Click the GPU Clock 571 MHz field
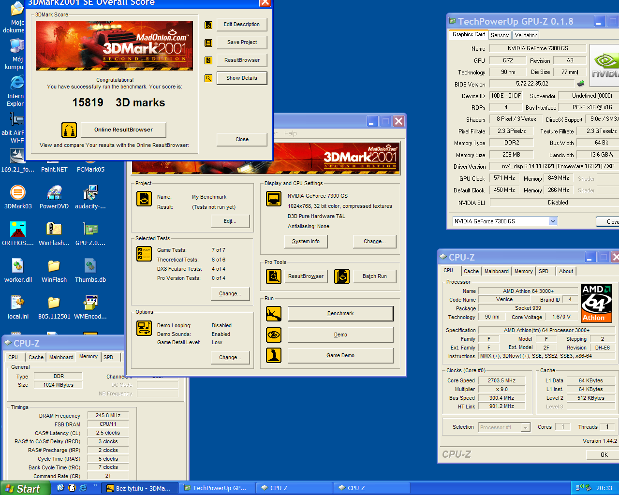This screenshot has width=619, height=495. pos(504,178)
